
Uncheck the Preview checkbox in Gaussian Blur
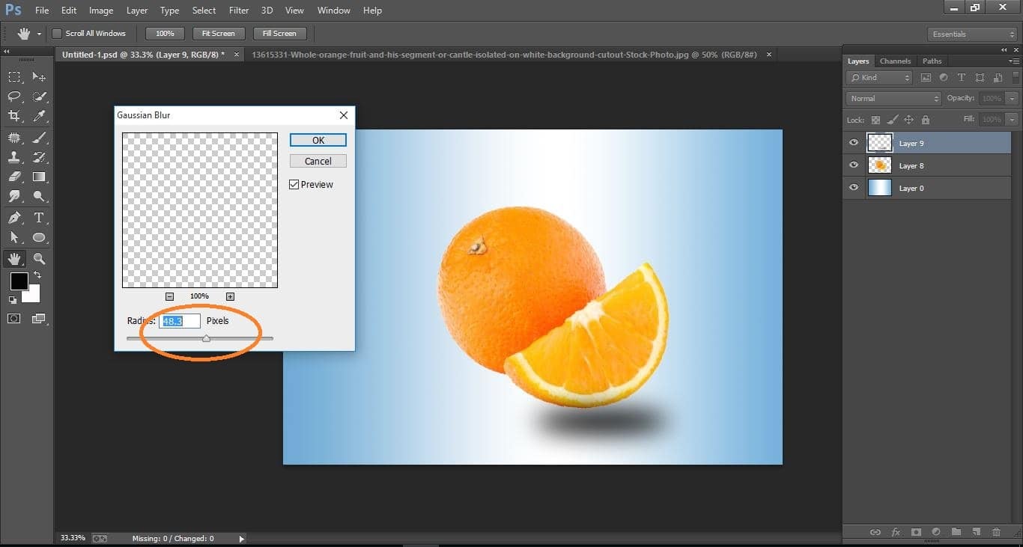click(x=294, y=184)
